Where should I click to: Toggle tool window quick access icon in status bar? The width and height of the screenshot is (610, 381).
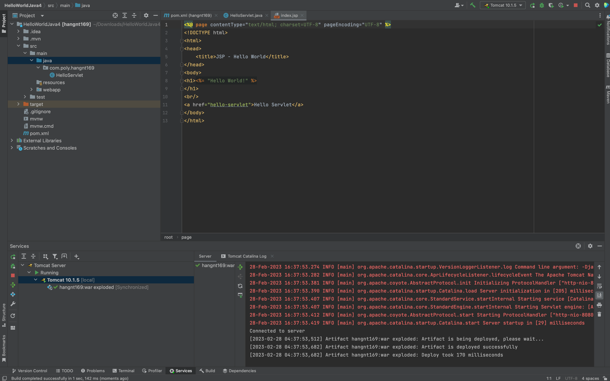click(4, 378)
